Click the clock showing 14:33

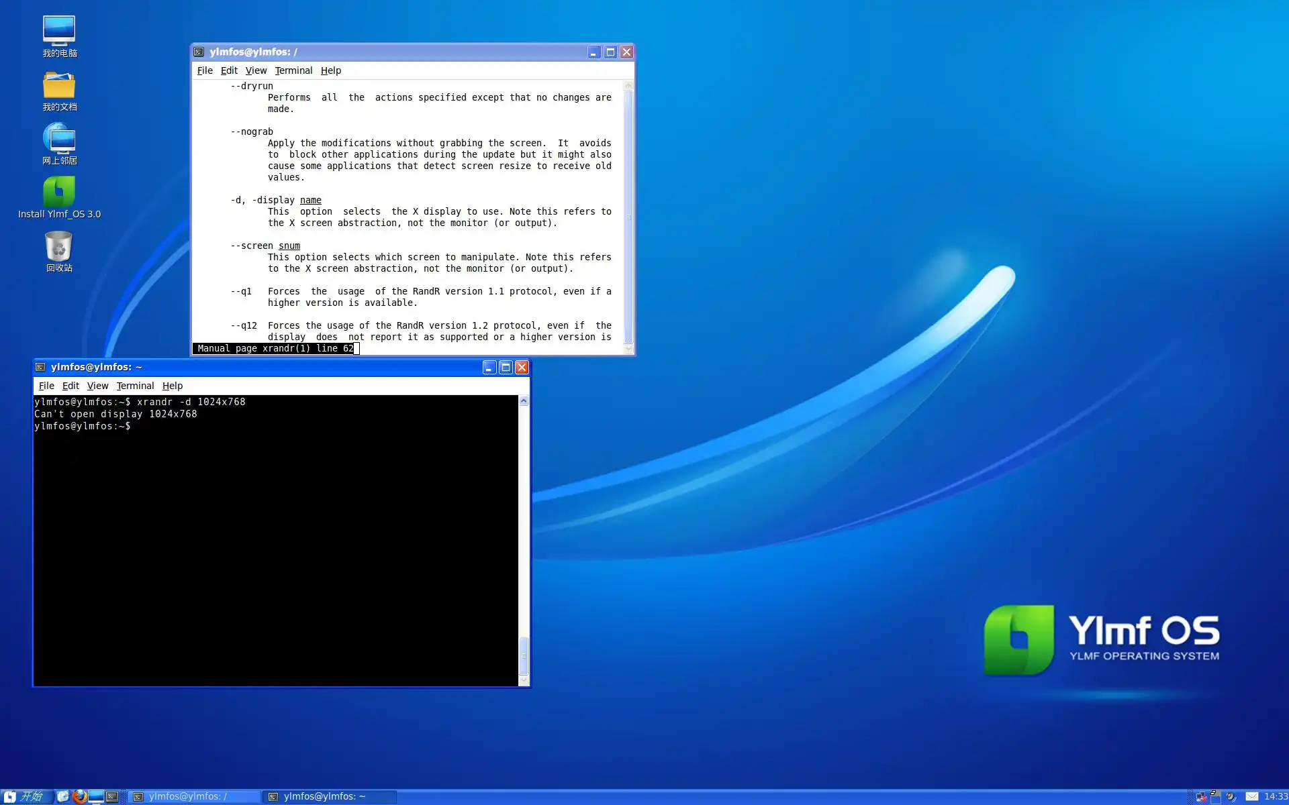(1276, 796)
